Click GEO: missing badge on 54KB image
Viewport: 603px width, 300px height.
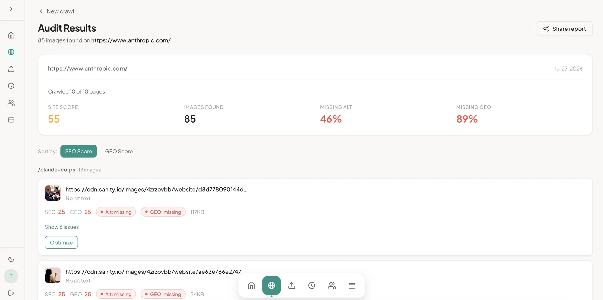click(x=163, y=294)
